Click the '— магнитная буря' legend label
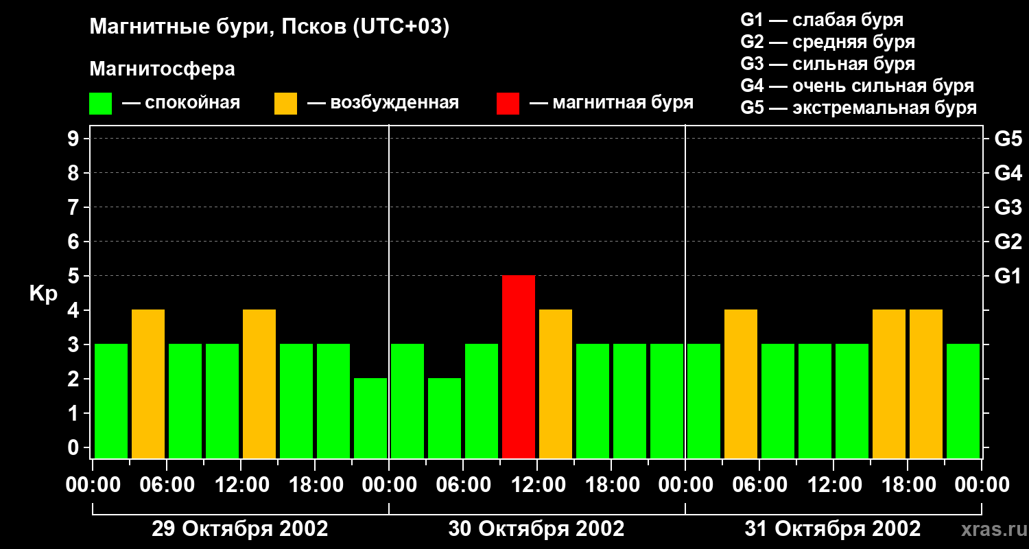This screenshot has width=1029, height=549. tap(612, 104)
